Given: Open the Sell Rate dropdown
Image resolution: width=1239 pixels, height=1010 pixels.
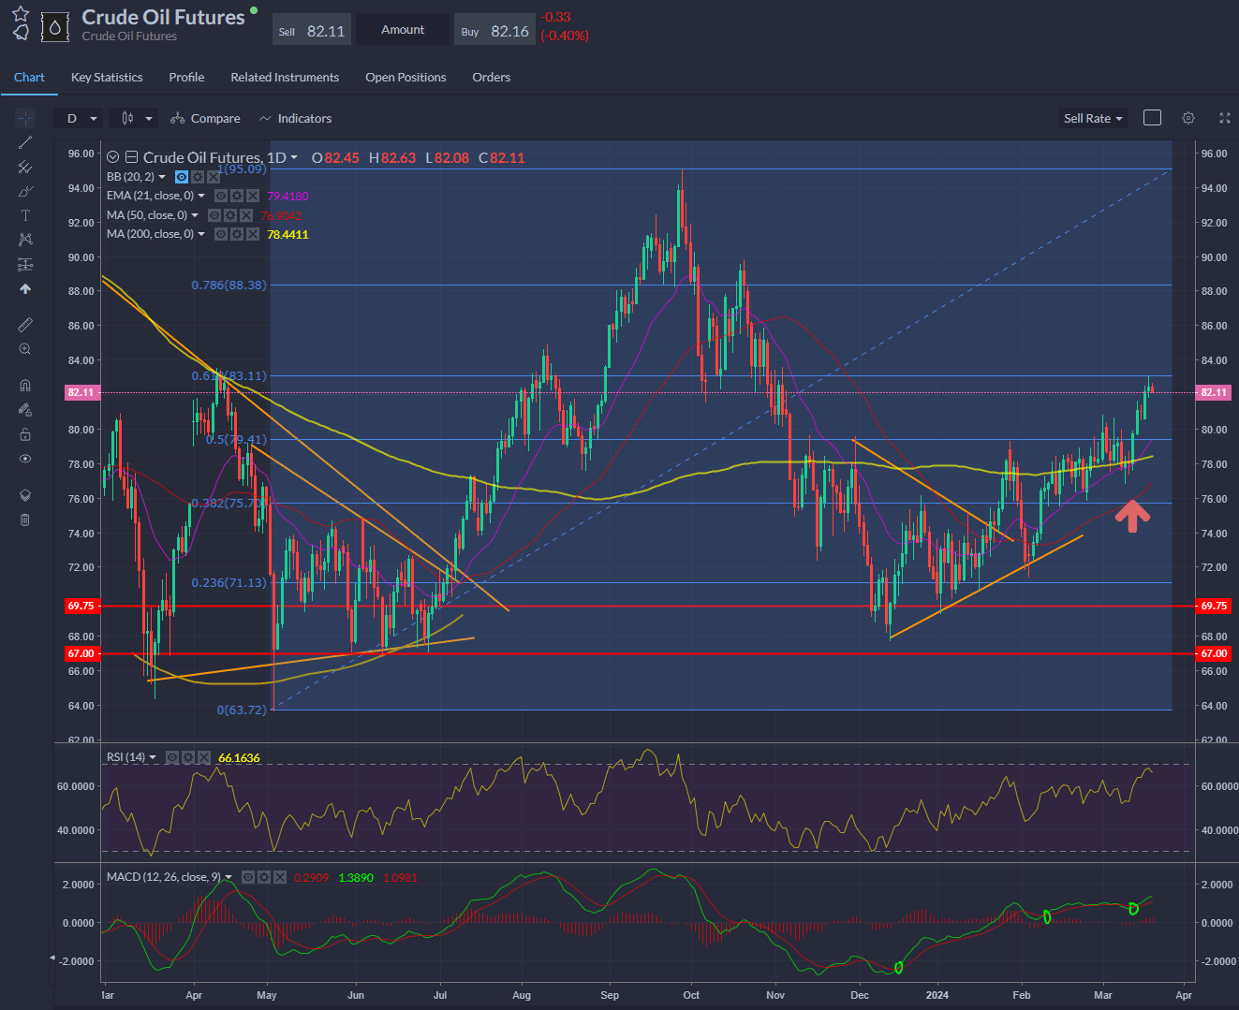Looking at the screenshot, I should (1093, 118).
